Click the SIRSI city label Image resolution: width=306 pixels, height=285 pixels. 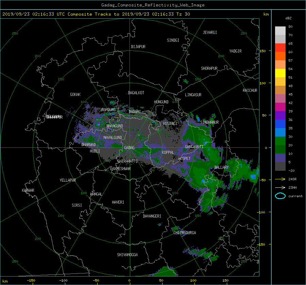[77, 205]
